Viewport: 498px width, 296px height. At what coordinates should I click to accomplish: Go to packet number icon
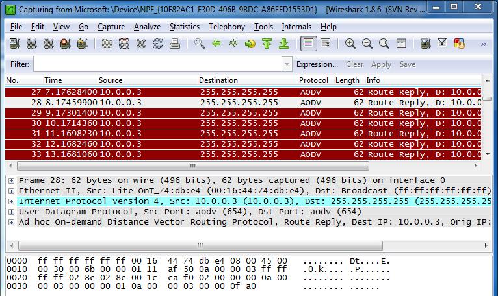250,43
